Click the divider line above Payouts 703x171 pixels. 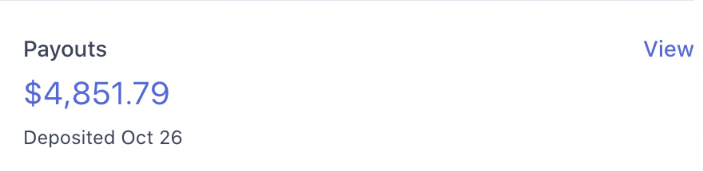[347, 1]
